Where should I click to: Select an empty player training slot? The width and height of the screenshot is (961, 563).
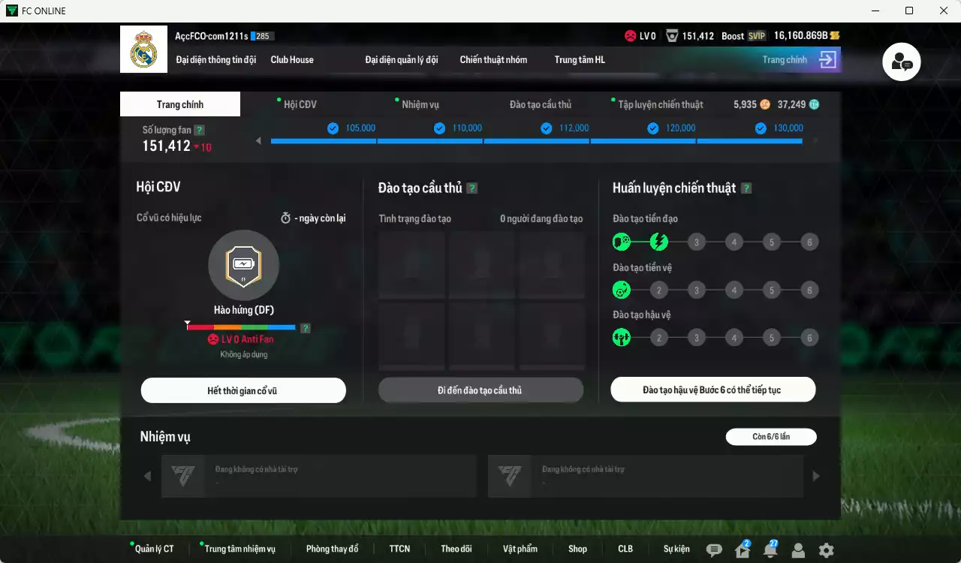click(x=411, y=266)
